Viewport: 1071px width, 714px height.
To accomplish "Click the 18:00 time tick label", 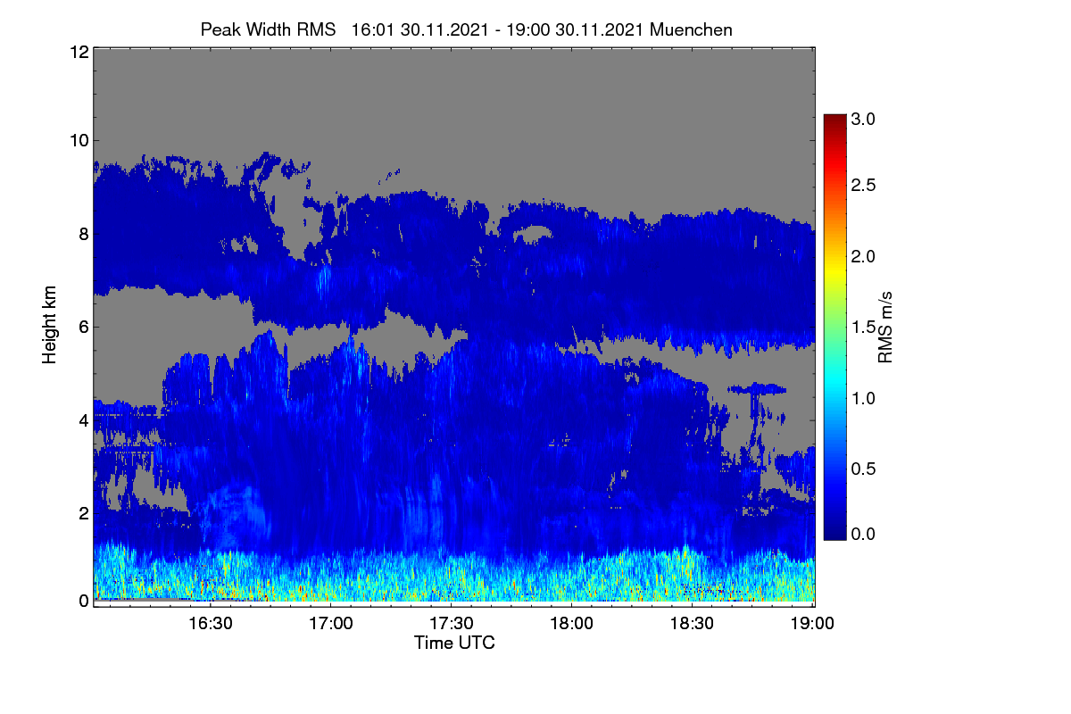I will (x=572, y=624).
